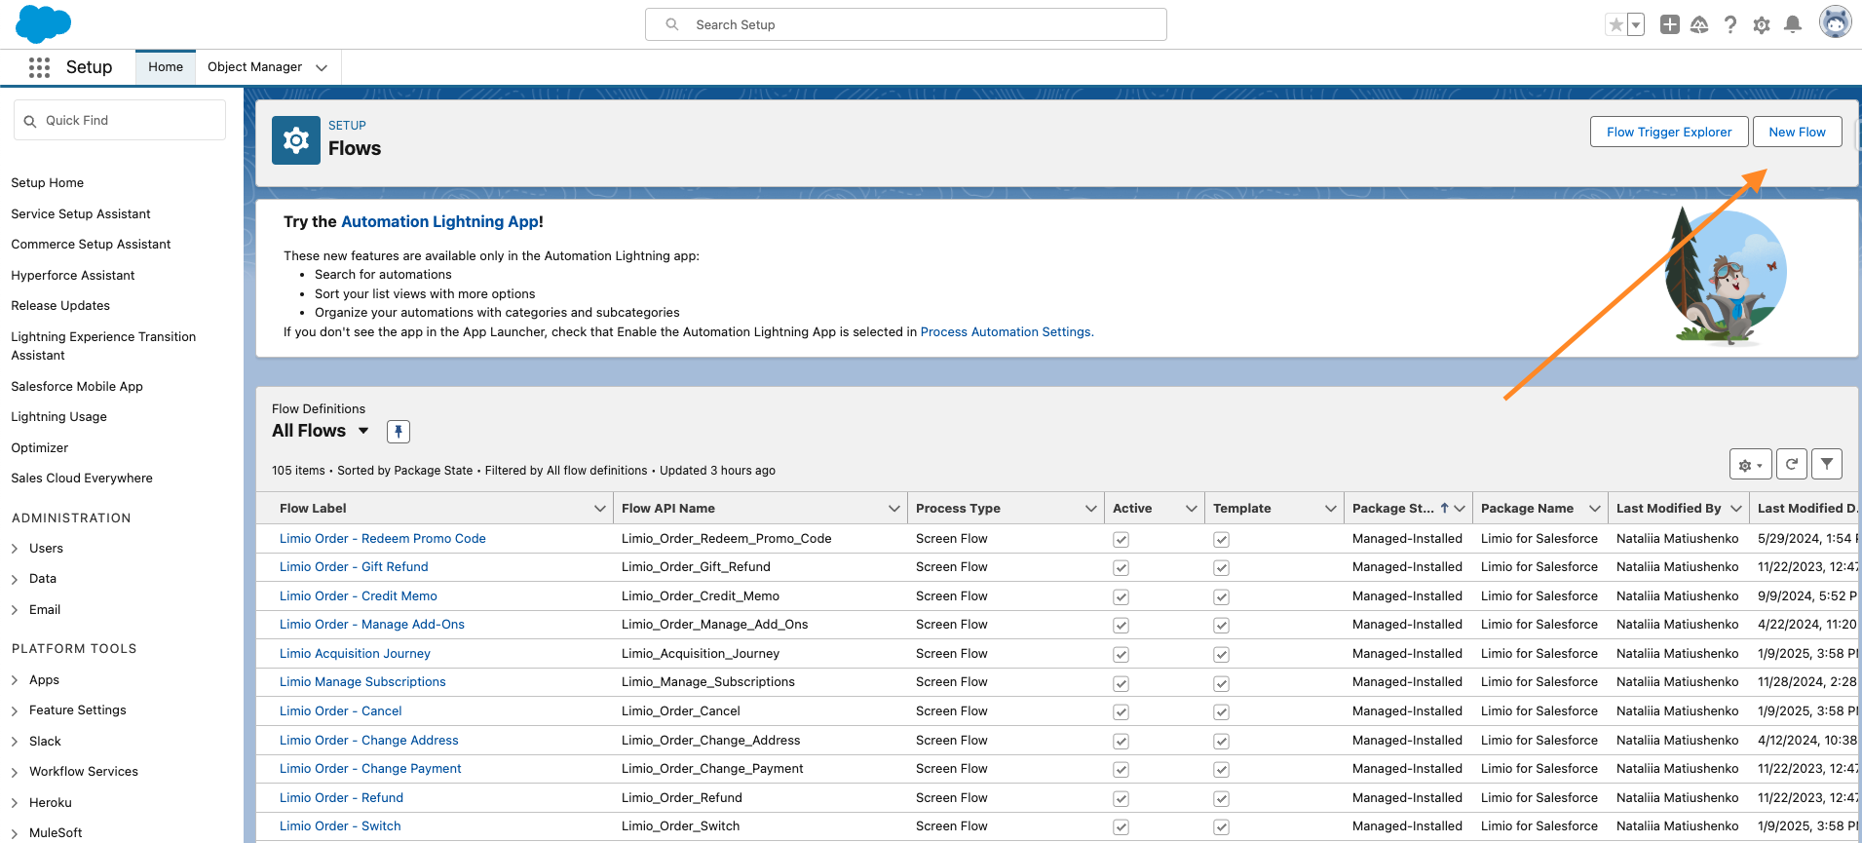Screen dimensions: 1862x843
Task: Open Process Automation Settings link
Action: 1006,332
